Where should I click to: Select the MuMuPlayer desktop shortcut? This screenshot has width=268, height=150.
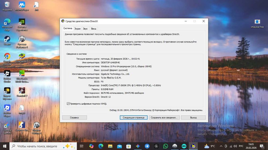22,6
